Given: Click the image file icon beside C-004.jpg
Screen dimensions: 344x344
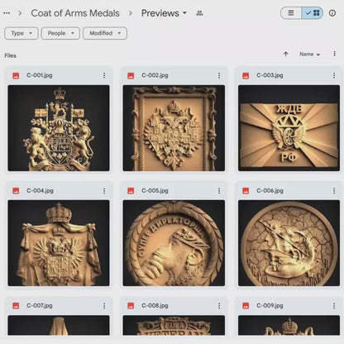Looking at the screenshot, I should [16, 190].
